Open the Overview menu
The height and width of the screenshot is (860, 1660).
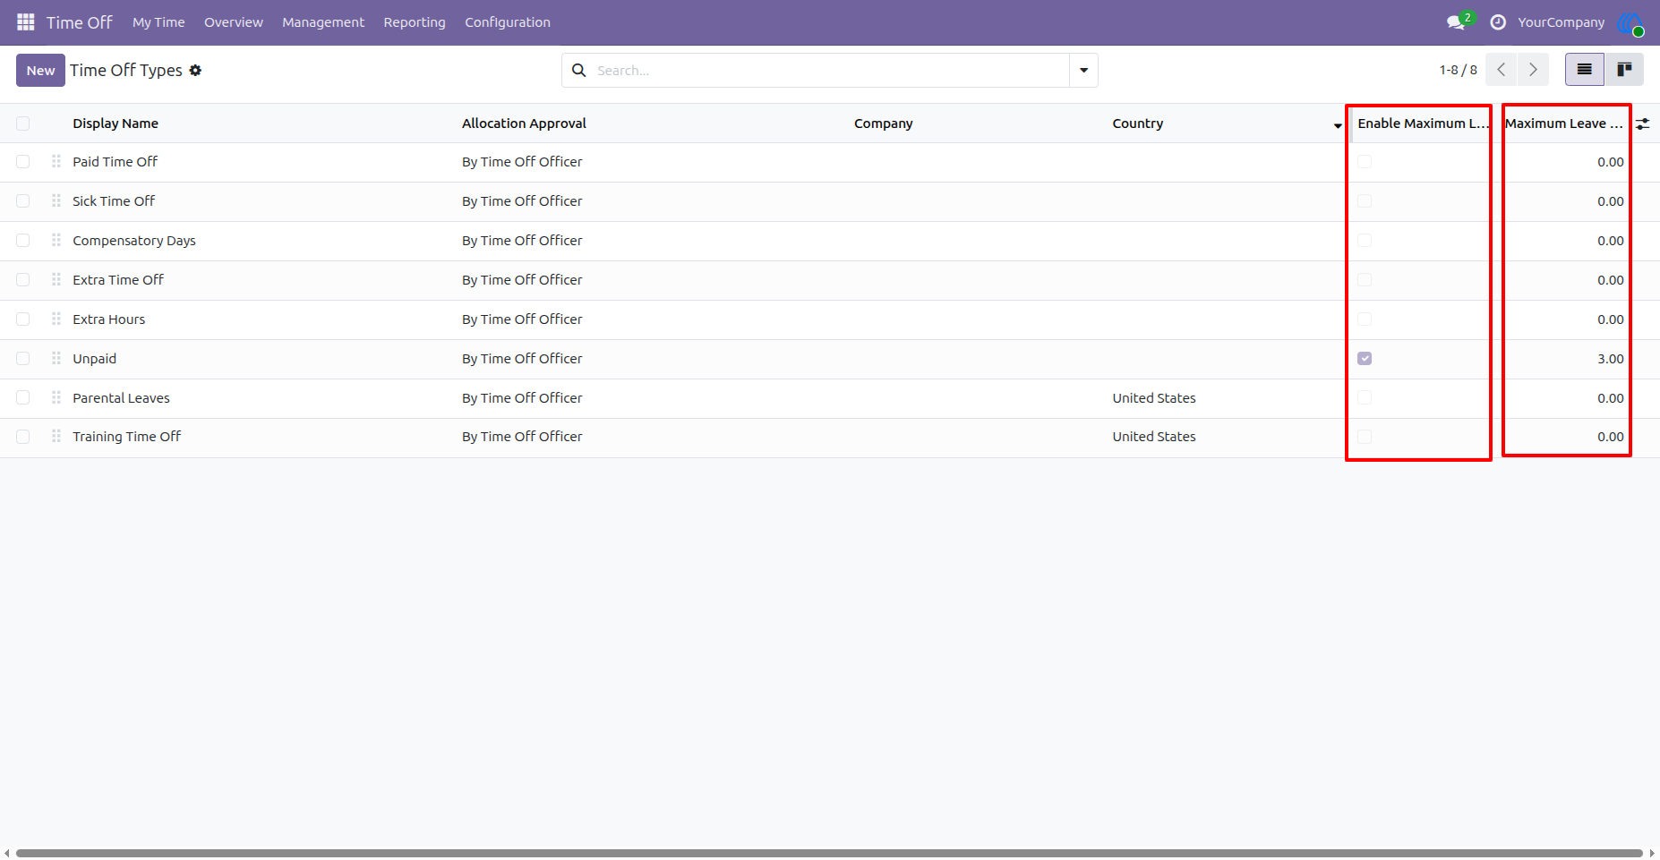[234, 22]
